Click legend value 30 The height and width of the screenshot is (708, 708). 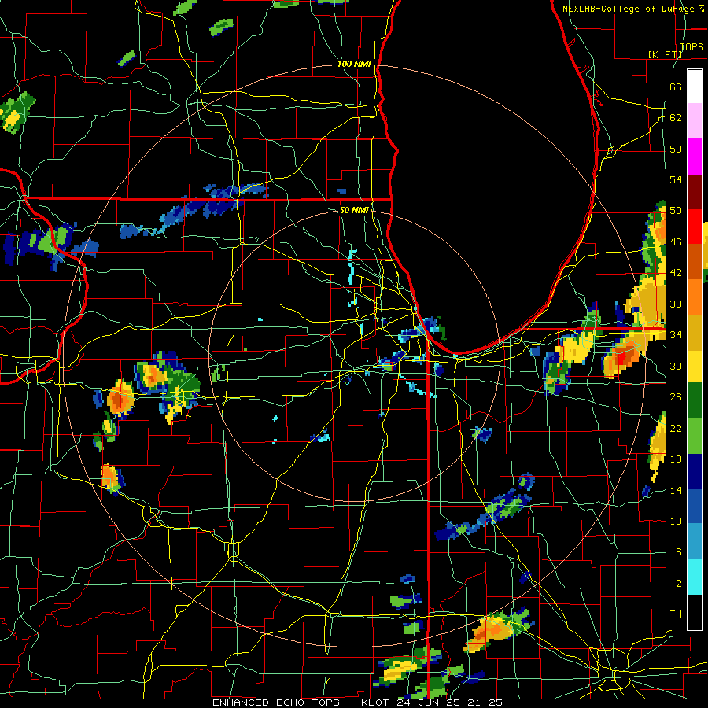(x=676, y=366)
